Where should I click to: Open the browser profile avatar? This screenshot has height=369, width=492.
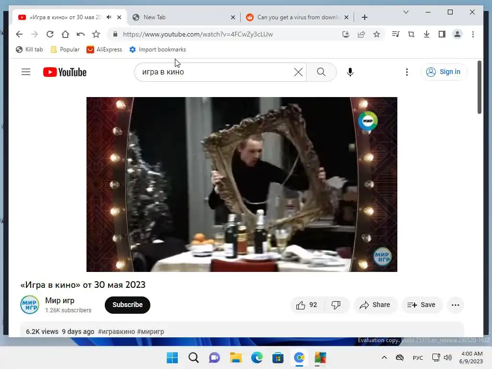coord(457,34)
